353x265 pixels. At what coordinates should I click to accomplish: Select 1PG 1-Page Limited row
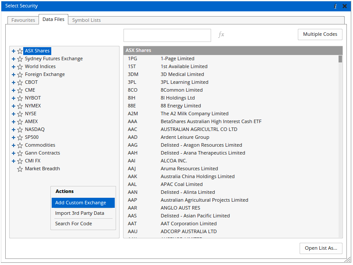(x=231, y=59)
